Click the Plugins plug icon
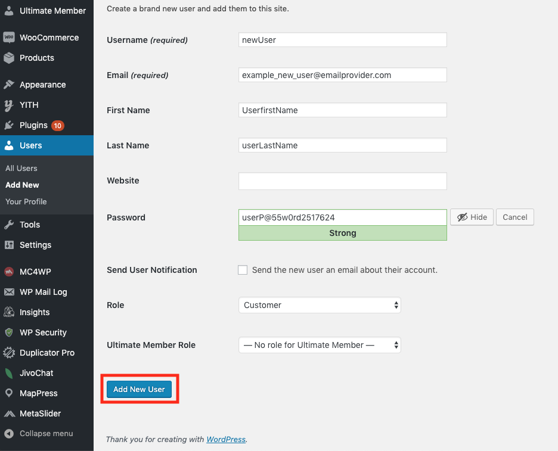The image size is (558, 451). pos(9,125)
